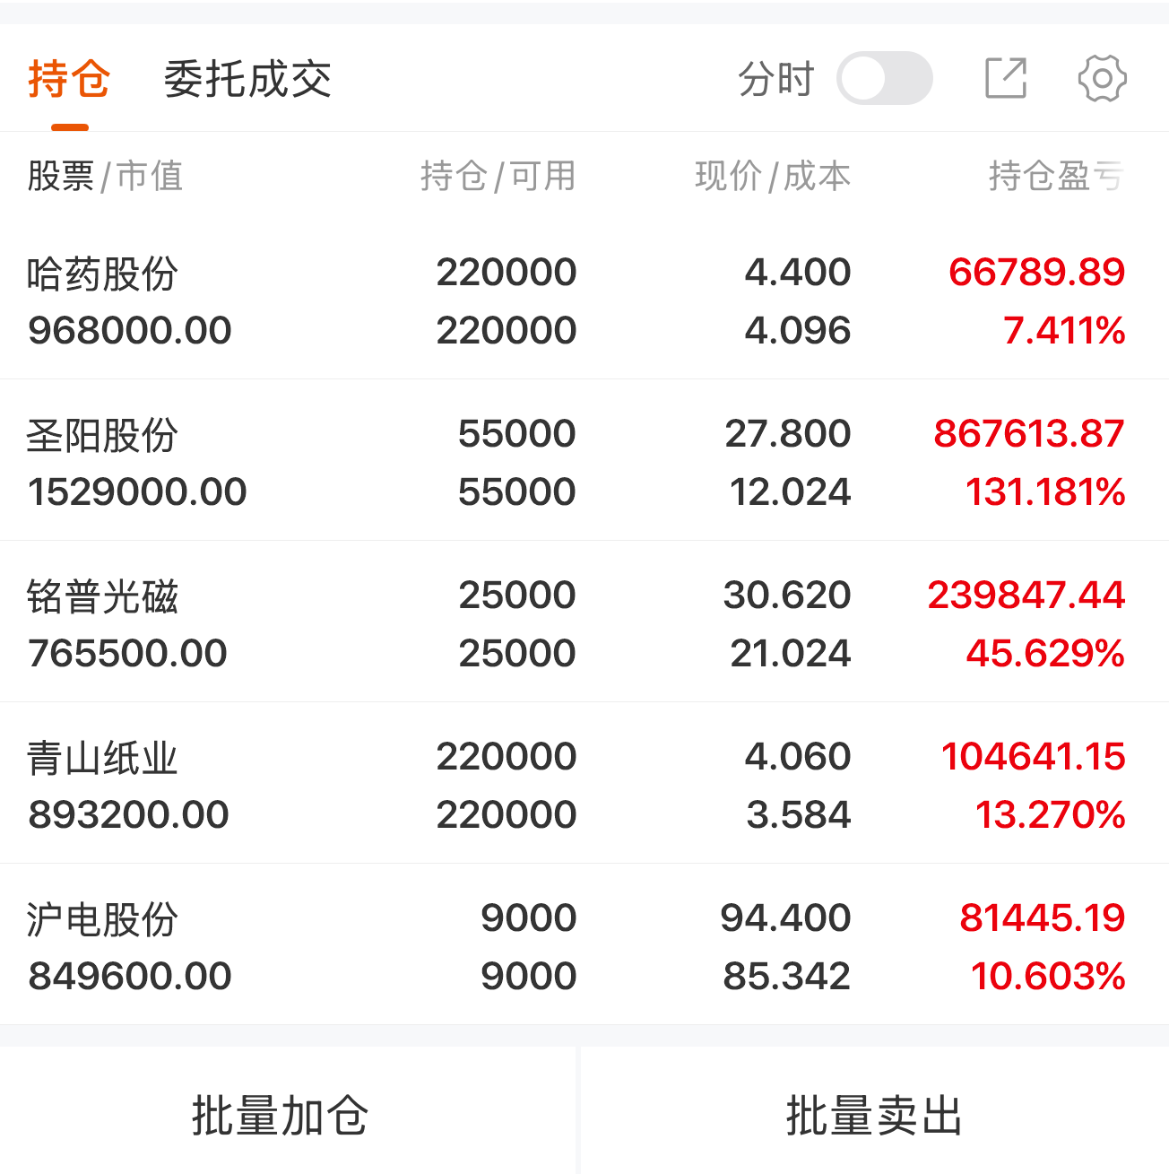This screenshot has height=1174, width=1169.
Task: Open the share/export icon
Action: click(x=1006, y=78)
